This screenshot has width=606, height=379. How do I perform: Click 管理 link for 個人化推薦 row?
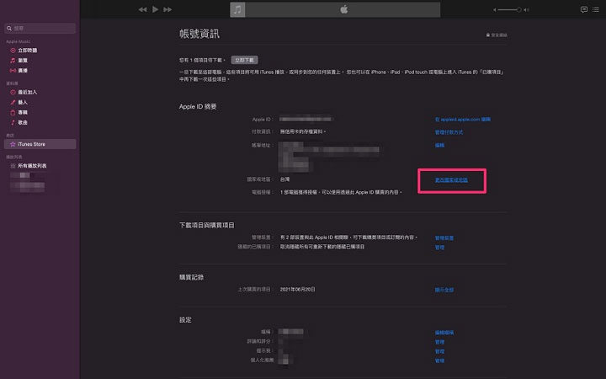[x=439, y=360]
